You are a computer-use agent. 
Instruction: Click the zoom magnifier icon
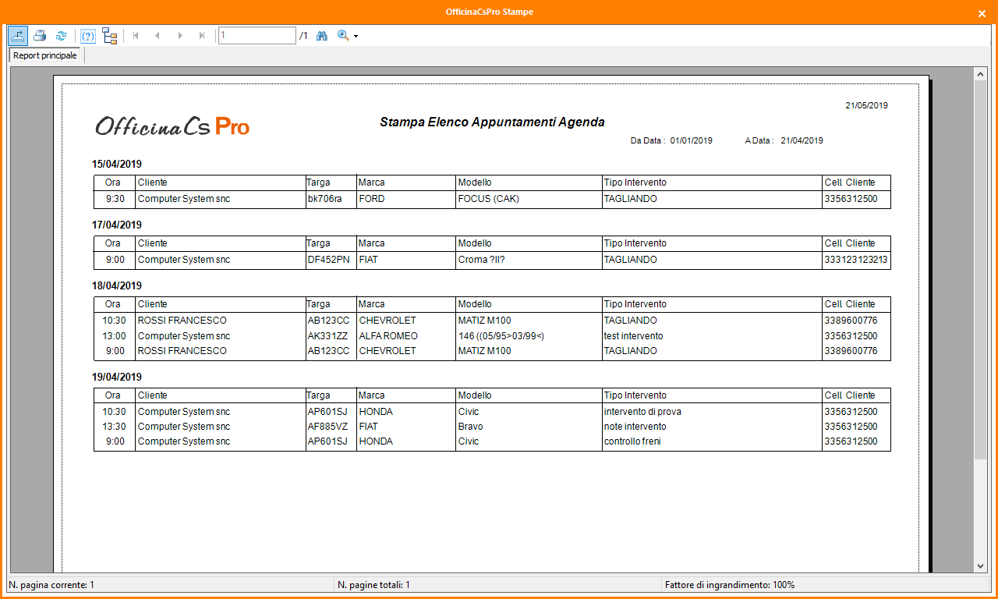tap(343, 36)
